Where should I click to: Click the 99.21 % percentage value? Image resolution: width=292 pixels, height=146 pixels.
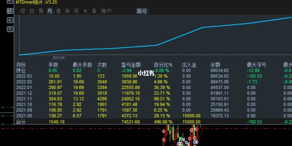(162, 99)
